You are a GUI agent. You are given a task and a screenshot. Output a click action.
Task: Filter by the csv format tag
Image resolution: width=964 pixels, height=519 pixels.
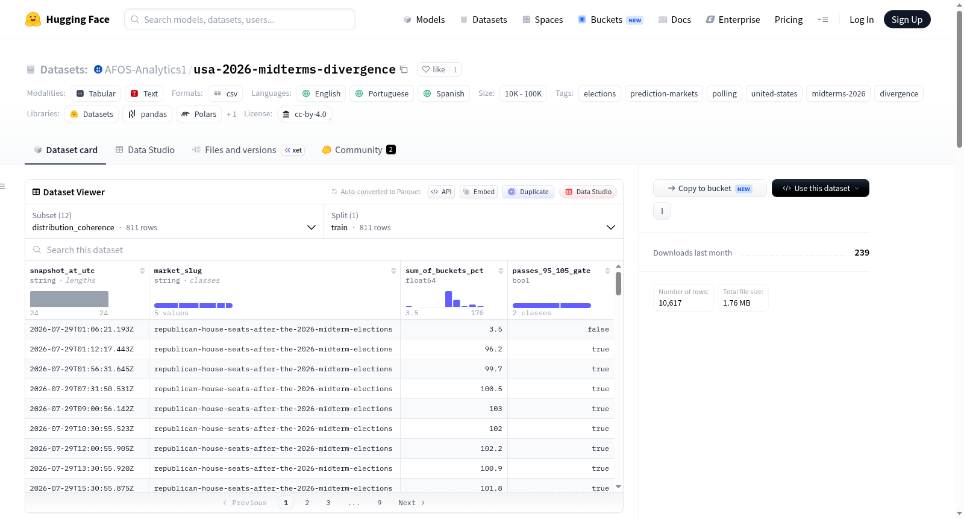[x=225, y=93]
